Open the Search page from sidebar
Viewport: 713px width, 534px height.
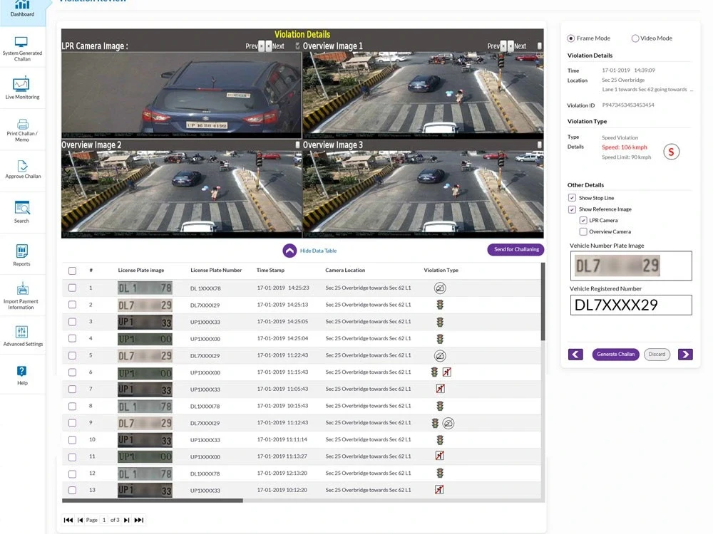(x=22, y=212)
